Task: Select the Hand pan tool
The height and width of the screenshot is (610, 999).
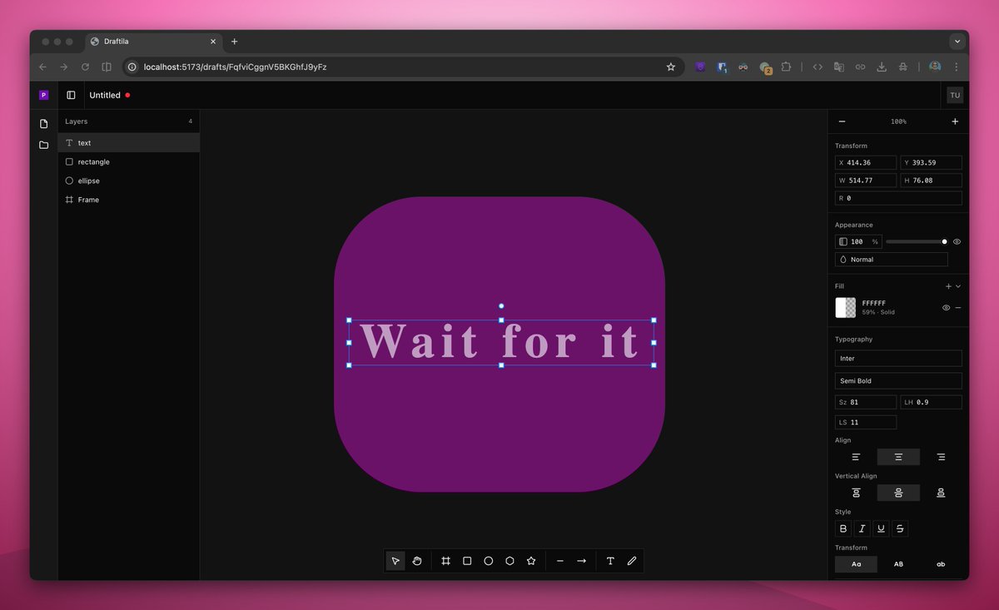Action: coord(417,561)
